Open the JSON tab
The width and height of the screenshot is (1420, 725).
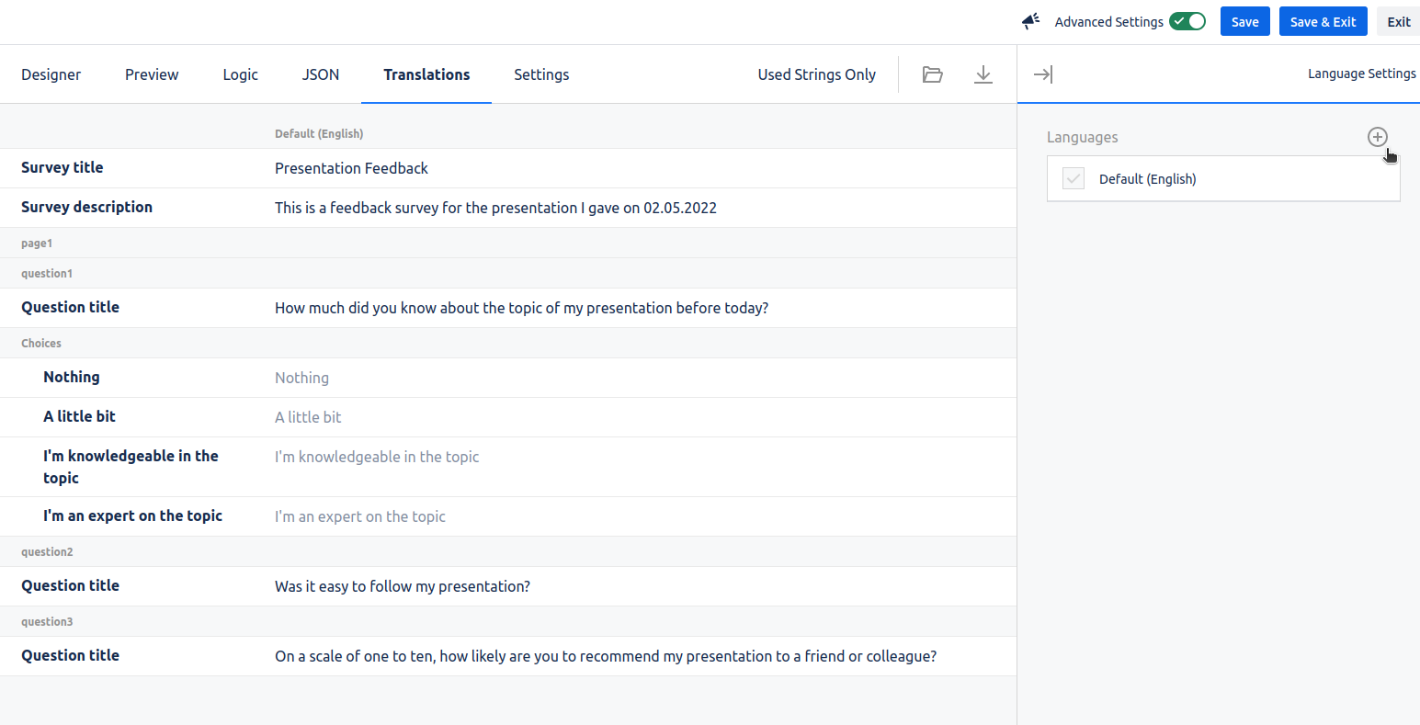[320, 74]
